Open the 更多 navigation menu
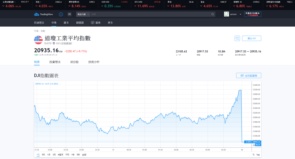The height and width of the screenshot is (159, 295). point(110,23)
